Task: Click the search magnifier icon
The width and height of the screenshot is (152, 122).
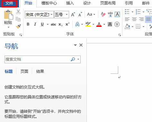Action: click(x=73, y=59)
